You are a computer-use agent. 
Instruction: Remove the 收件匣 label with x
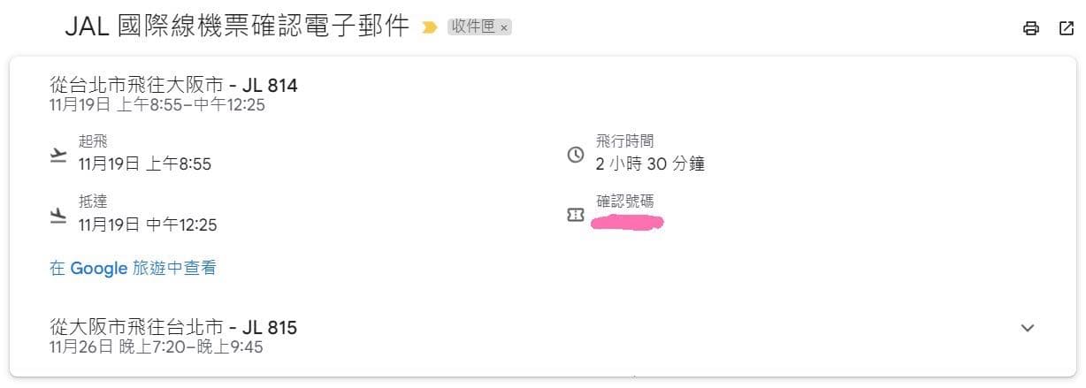click(504, 27)
